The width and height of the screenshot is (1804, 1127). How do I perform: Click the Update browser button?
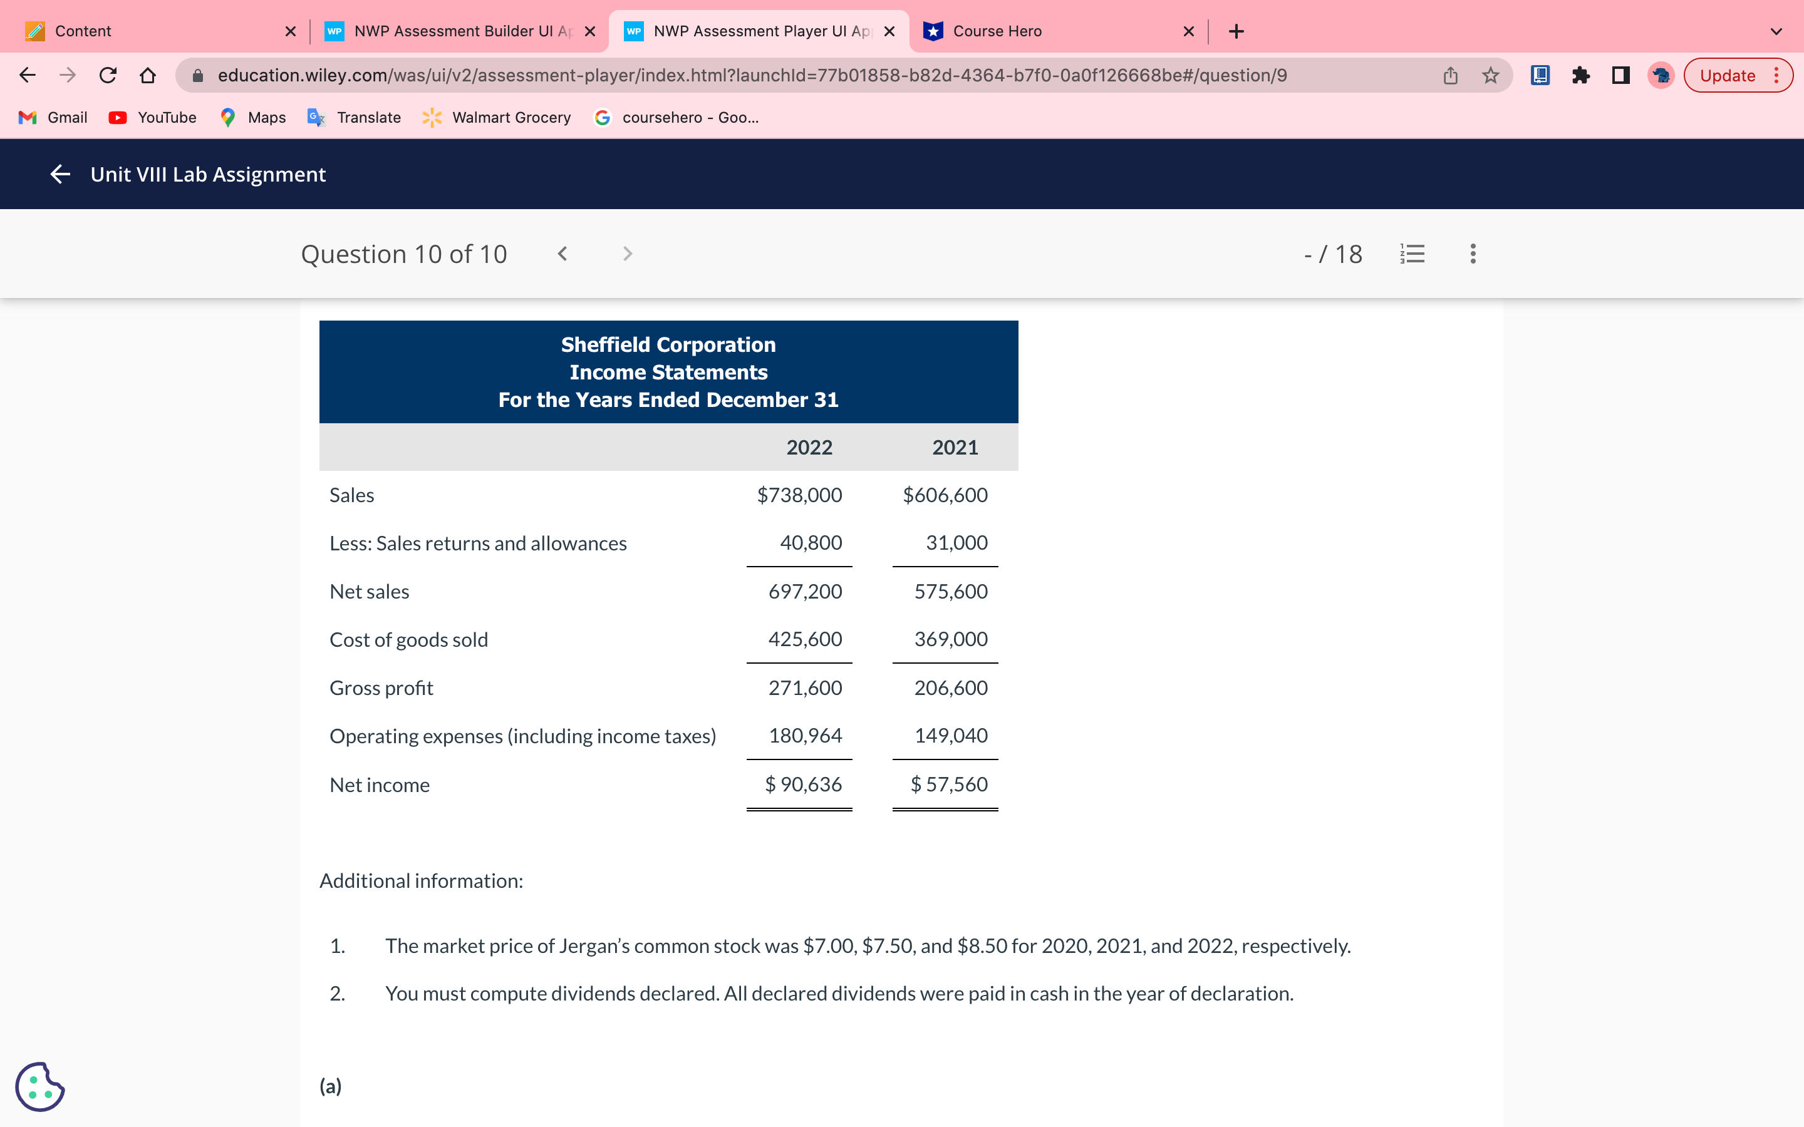click(1727, 75)
